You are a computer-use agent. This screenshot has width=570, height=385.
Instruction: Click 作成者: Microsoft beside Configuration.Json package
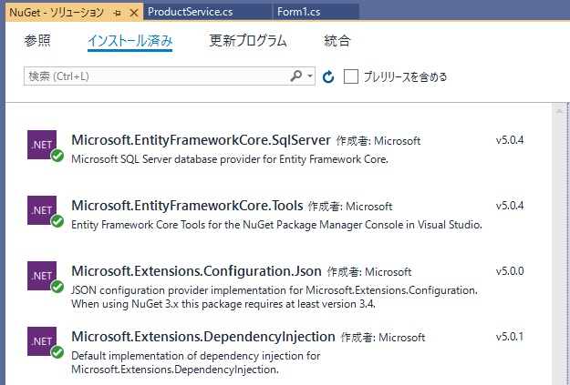(369, 272)
